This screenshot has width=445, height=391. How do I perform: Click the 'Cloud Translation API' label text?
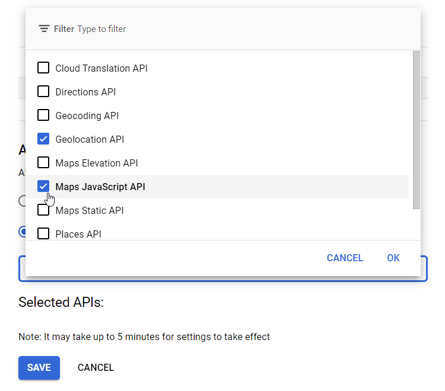point(101,68)
